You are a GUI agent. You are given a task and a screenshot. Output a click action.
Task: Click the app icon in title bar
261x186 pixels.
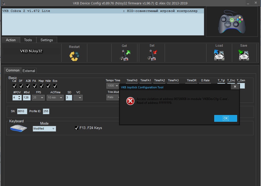pyautogui.click(x=3, y=3)
